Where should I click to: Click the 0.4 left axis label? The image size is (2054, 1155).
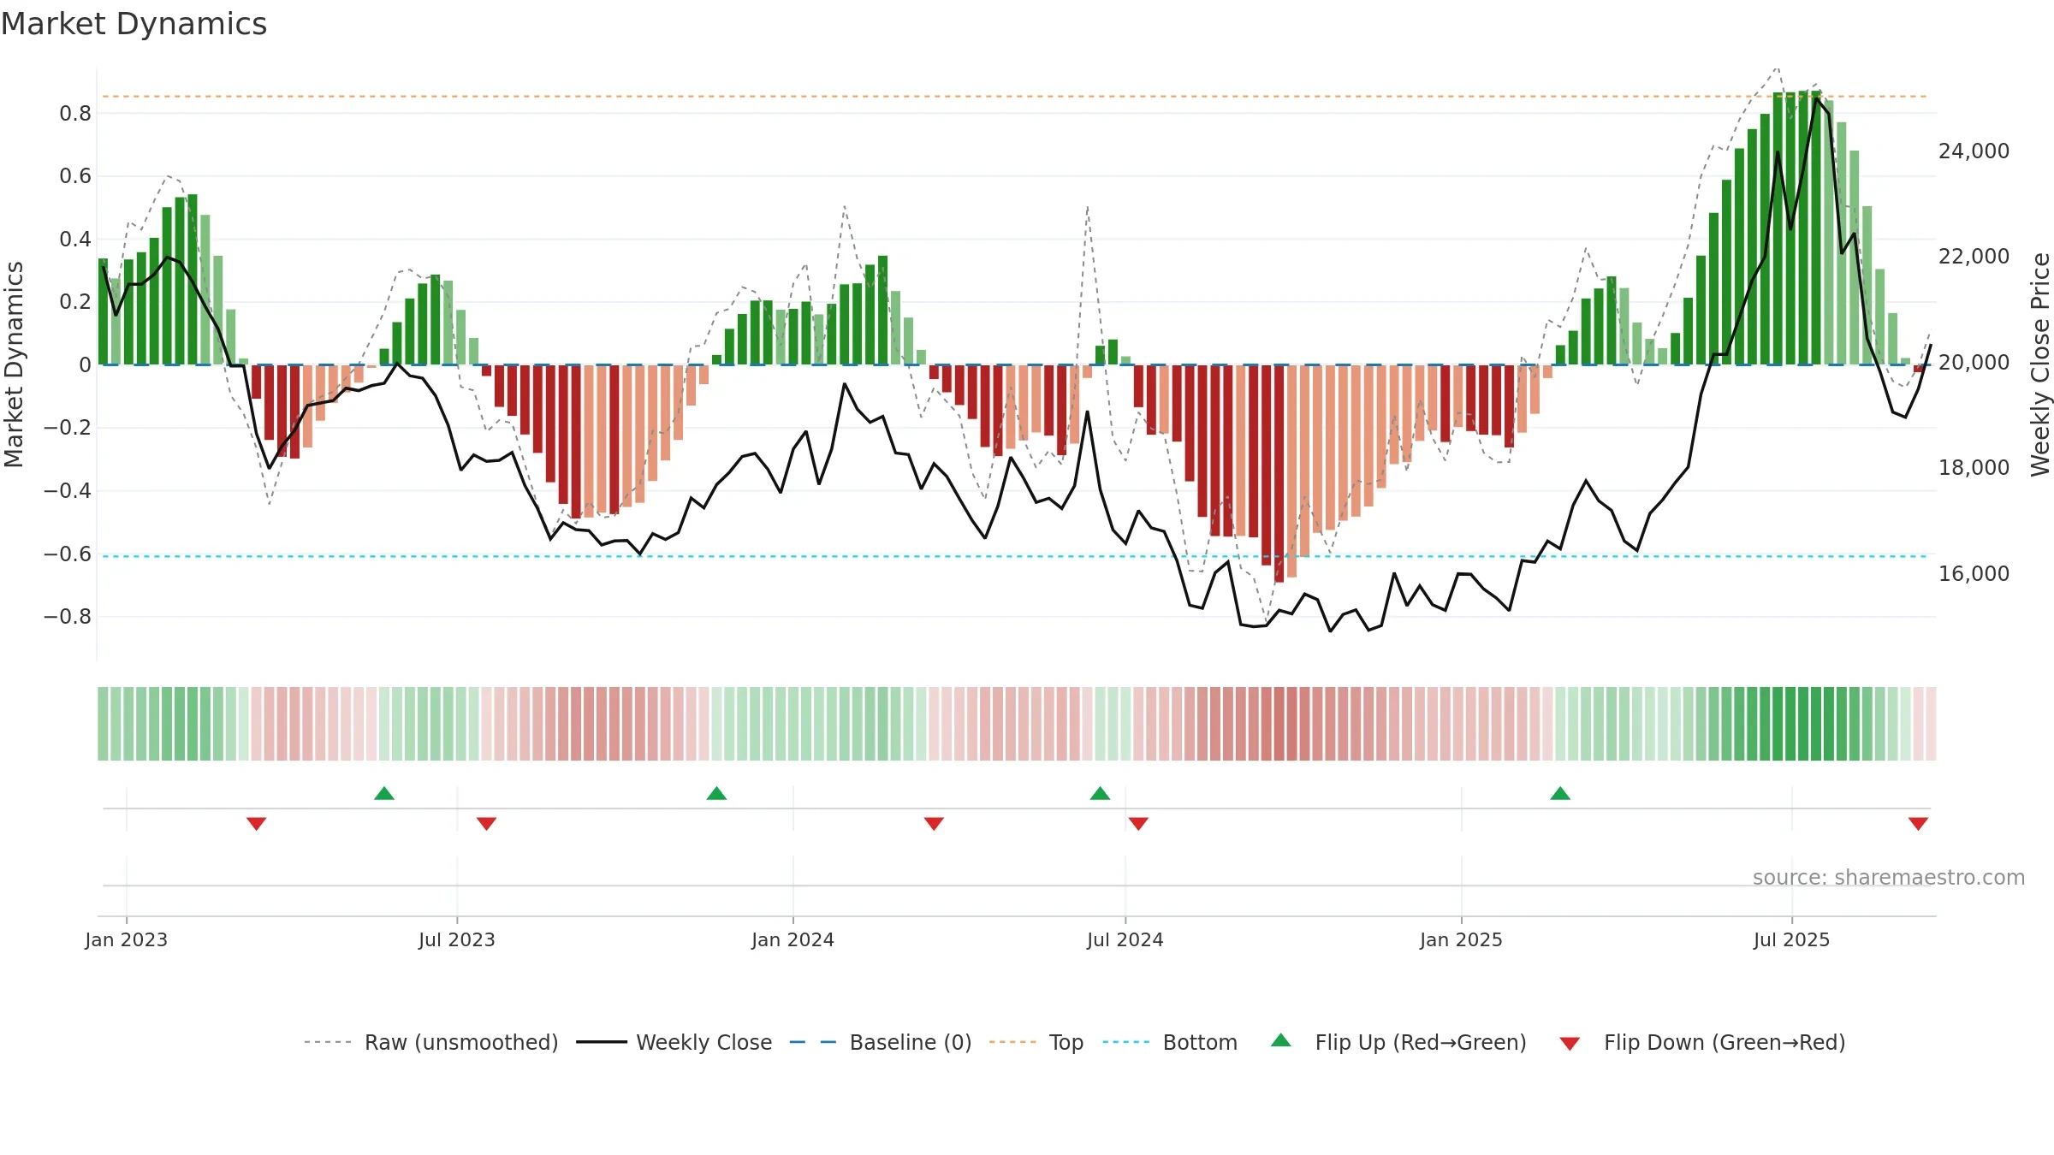[75, 239]
